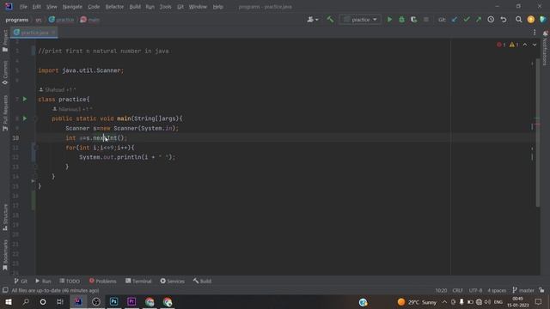The height and width of the screenshot is (309, 550).
Task: Open the Build menu
Action: [135, 7]
